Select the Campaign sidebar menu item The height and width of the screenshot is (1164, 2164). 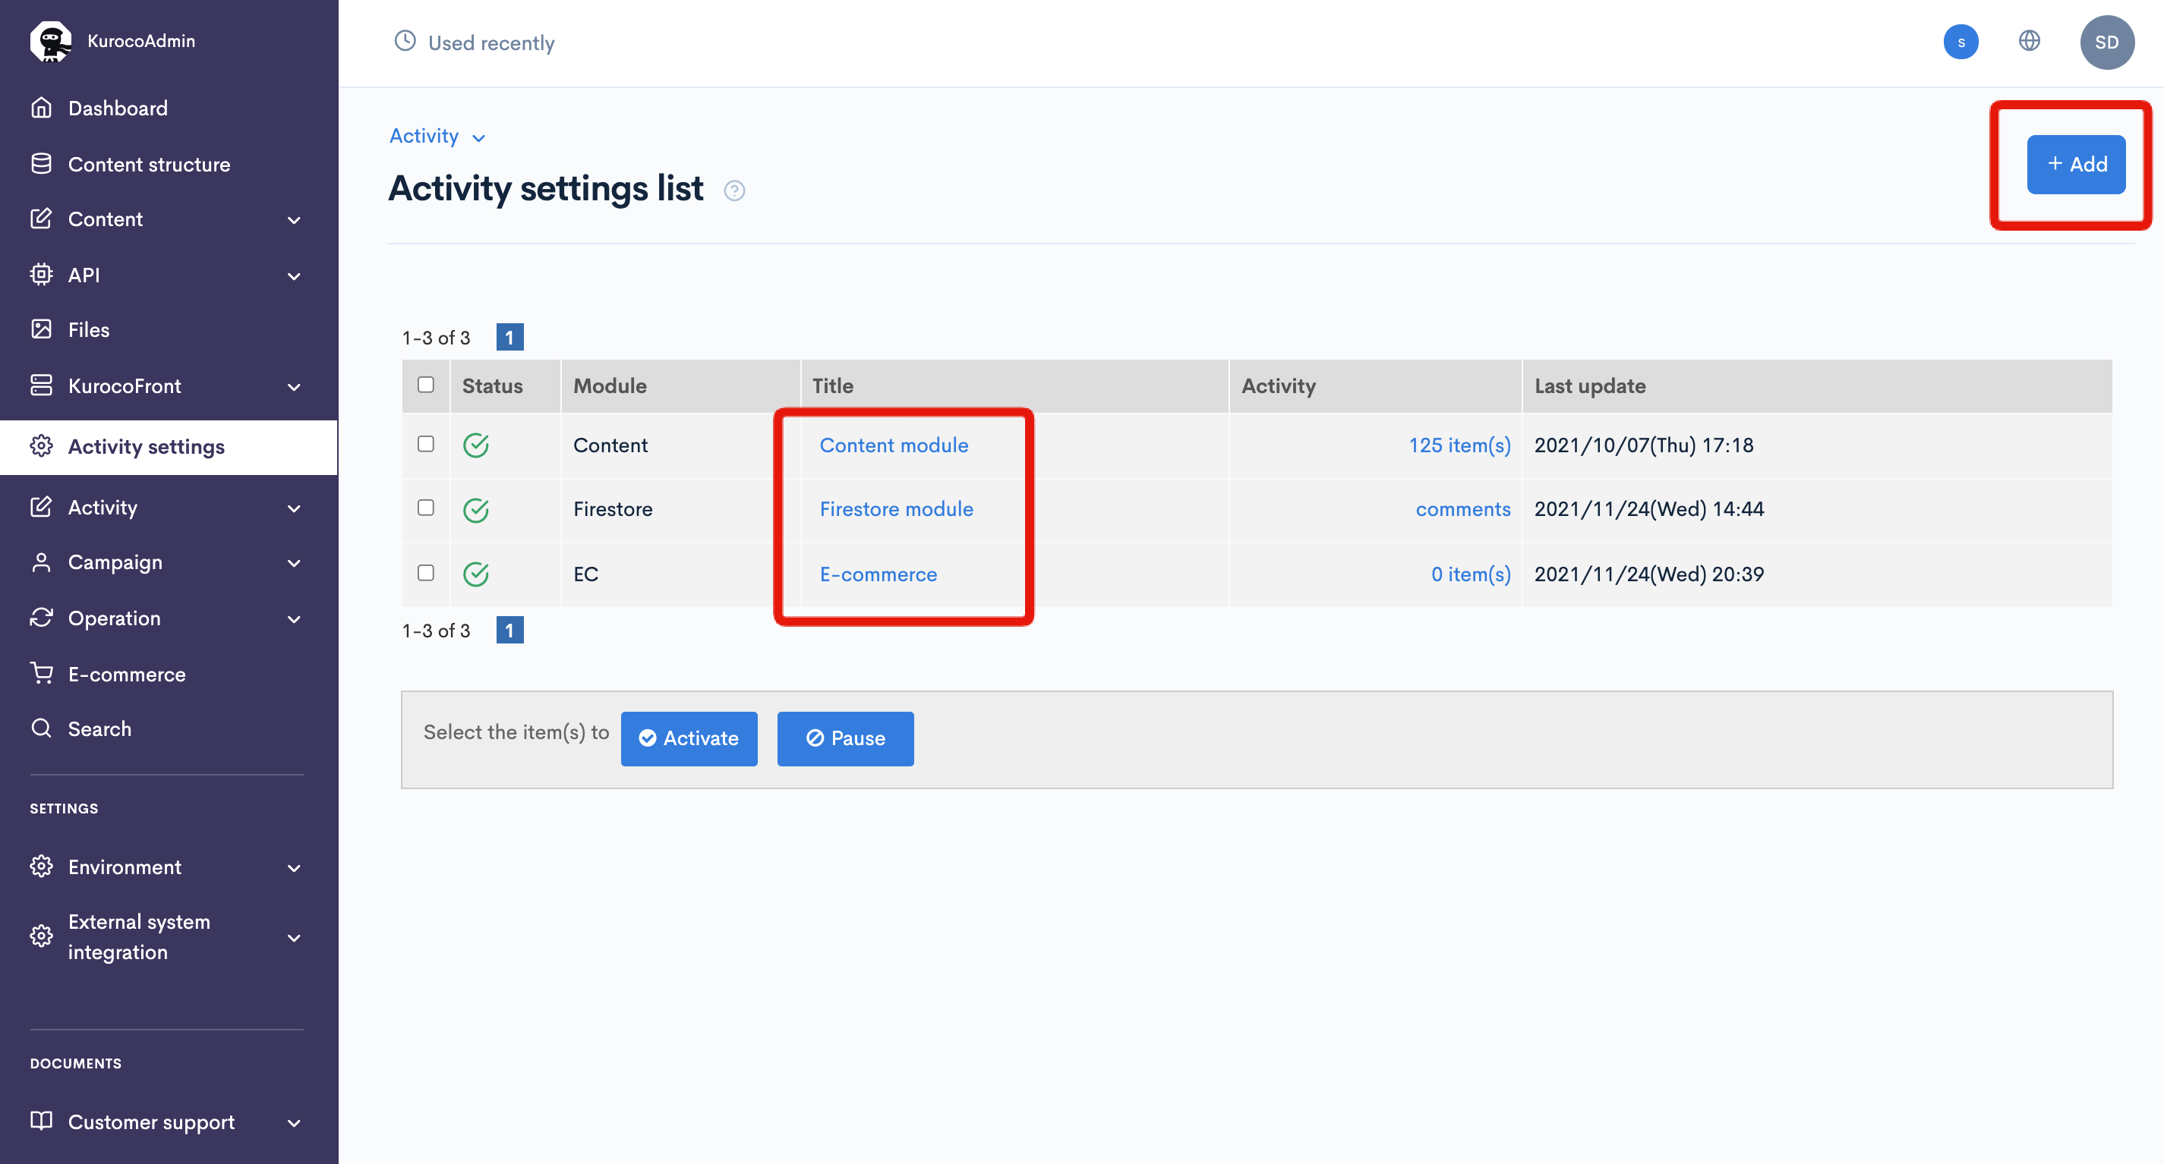tap(115, 562)
